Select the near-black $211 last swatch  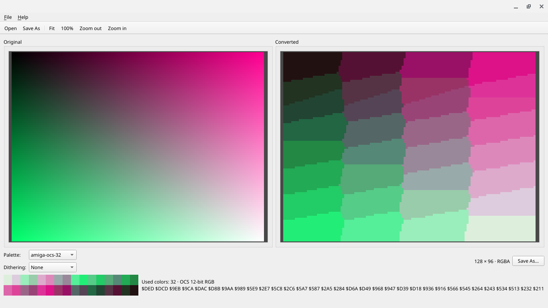click(134, 290)
